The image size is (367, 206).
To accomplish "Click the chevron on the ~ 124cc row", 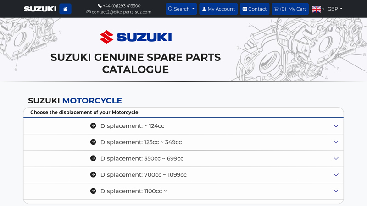I will pyautogui.click(x=336, y=126).
